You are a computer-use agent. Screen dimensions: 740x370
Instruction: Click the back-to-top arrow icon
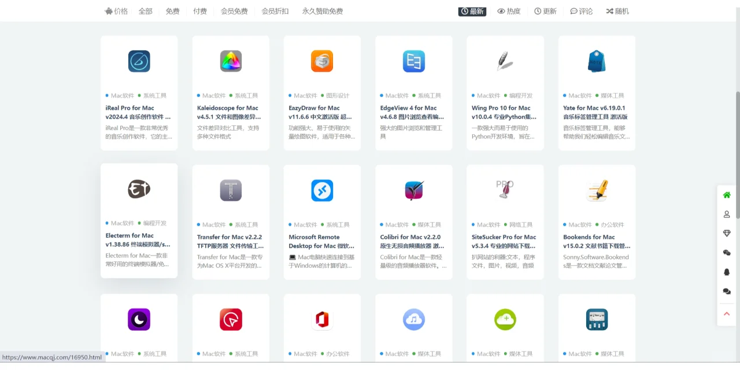[727, 314]
